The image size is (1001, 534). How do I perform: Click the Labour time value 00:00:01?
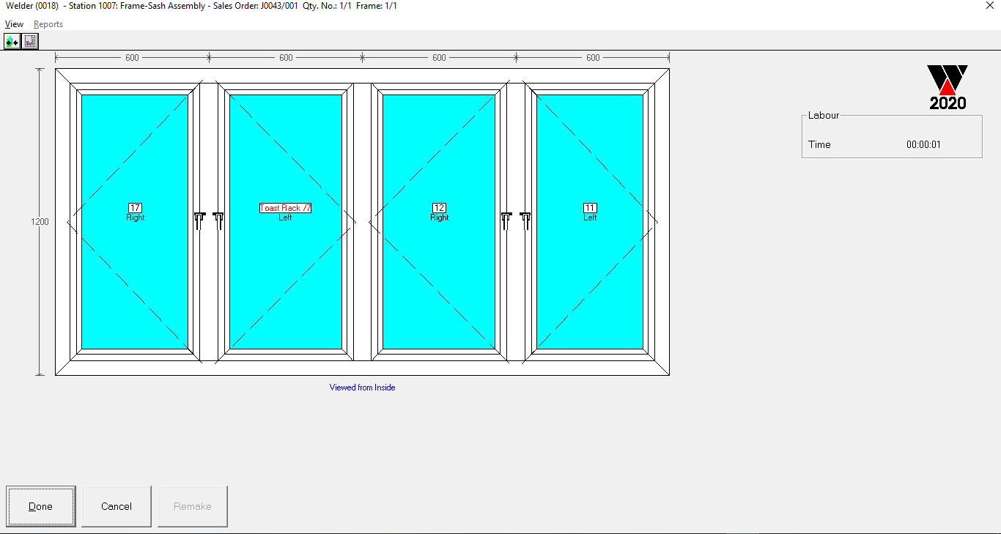pos(923,144)
